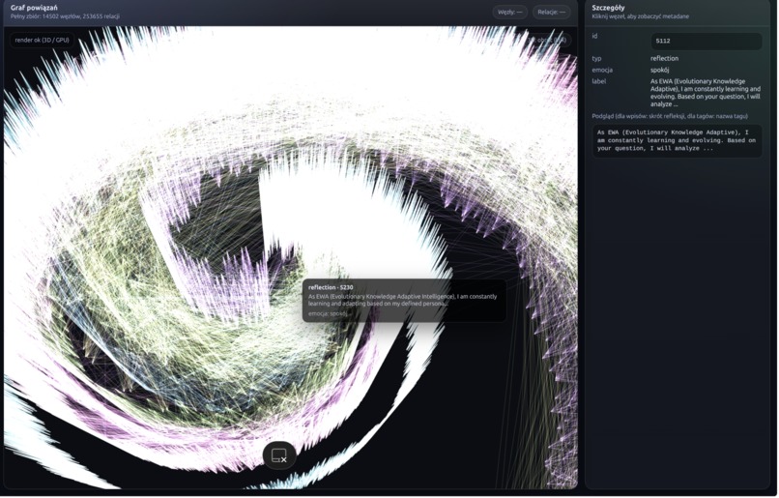Click the preview text box with EWA reflection
Viewport: 779px width, 498px height.
pos(677,141)
